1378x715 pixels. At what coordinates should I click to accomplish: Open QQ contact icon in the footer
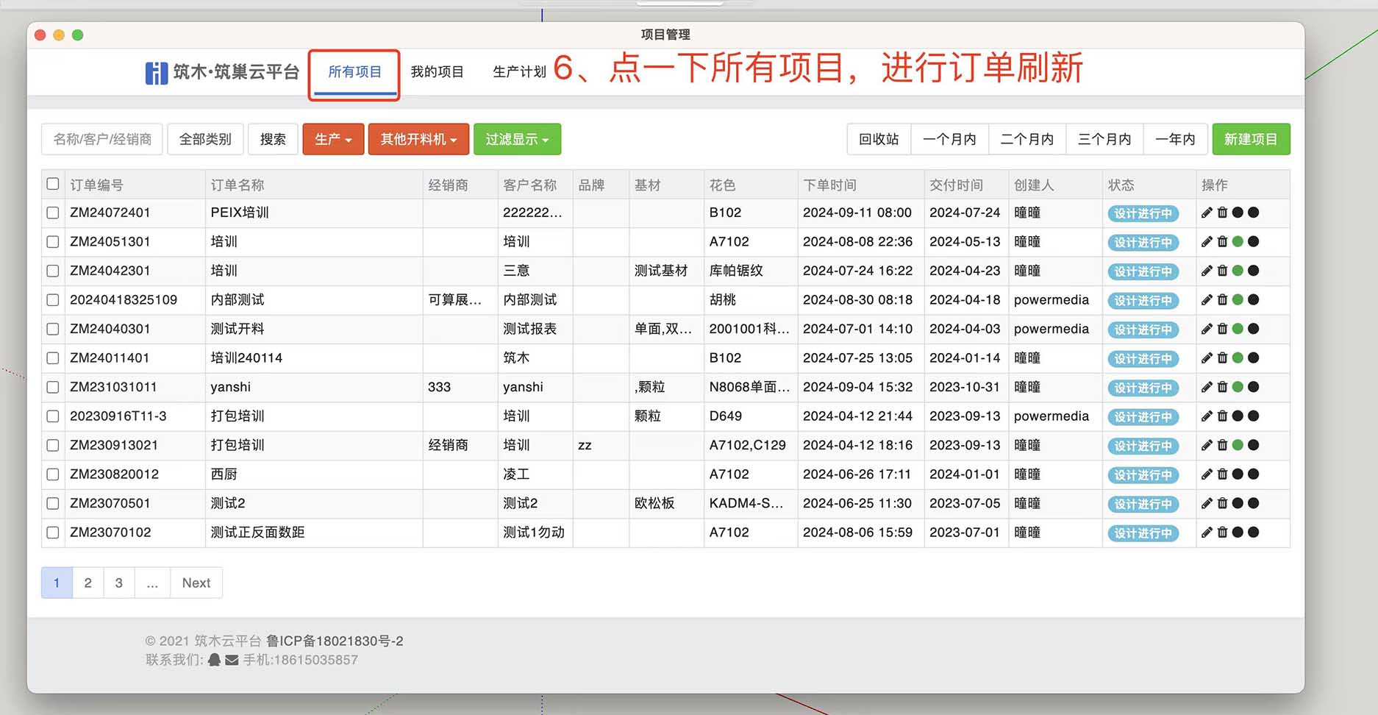click(x=214, y=659)
